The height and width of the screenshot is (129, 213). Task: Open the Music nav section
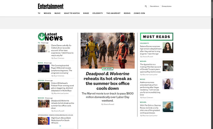point(57,13)
